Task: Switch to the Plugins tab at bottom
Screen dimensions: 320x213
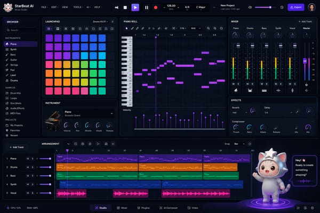Action: (143, 208)
